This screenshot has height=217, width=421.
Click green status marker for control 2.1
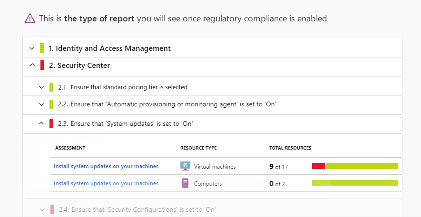click(51, 87)
